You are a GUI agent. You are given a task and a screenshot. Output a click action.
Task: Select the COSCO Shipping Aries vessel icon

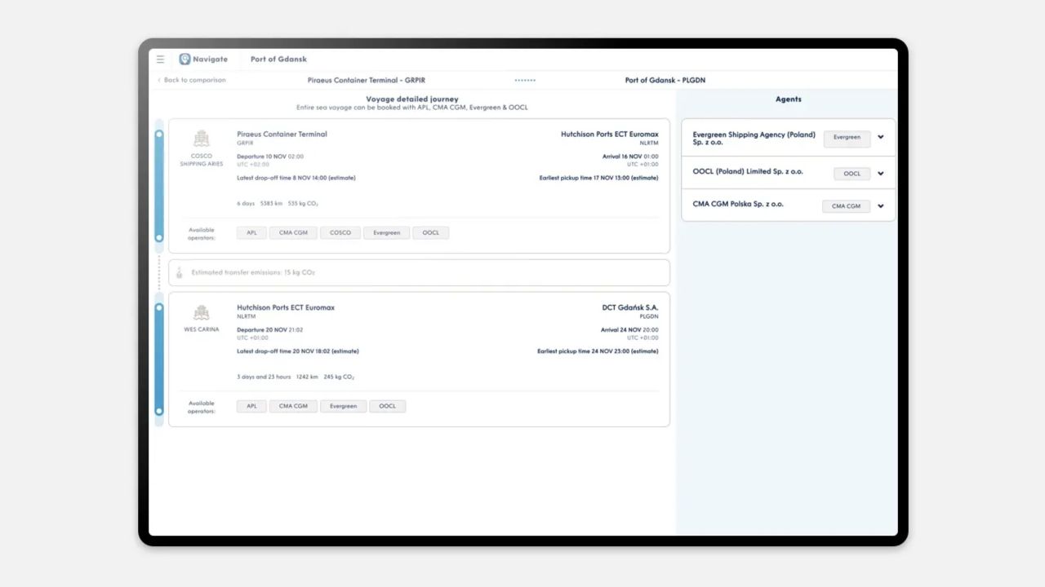(201, 139)
